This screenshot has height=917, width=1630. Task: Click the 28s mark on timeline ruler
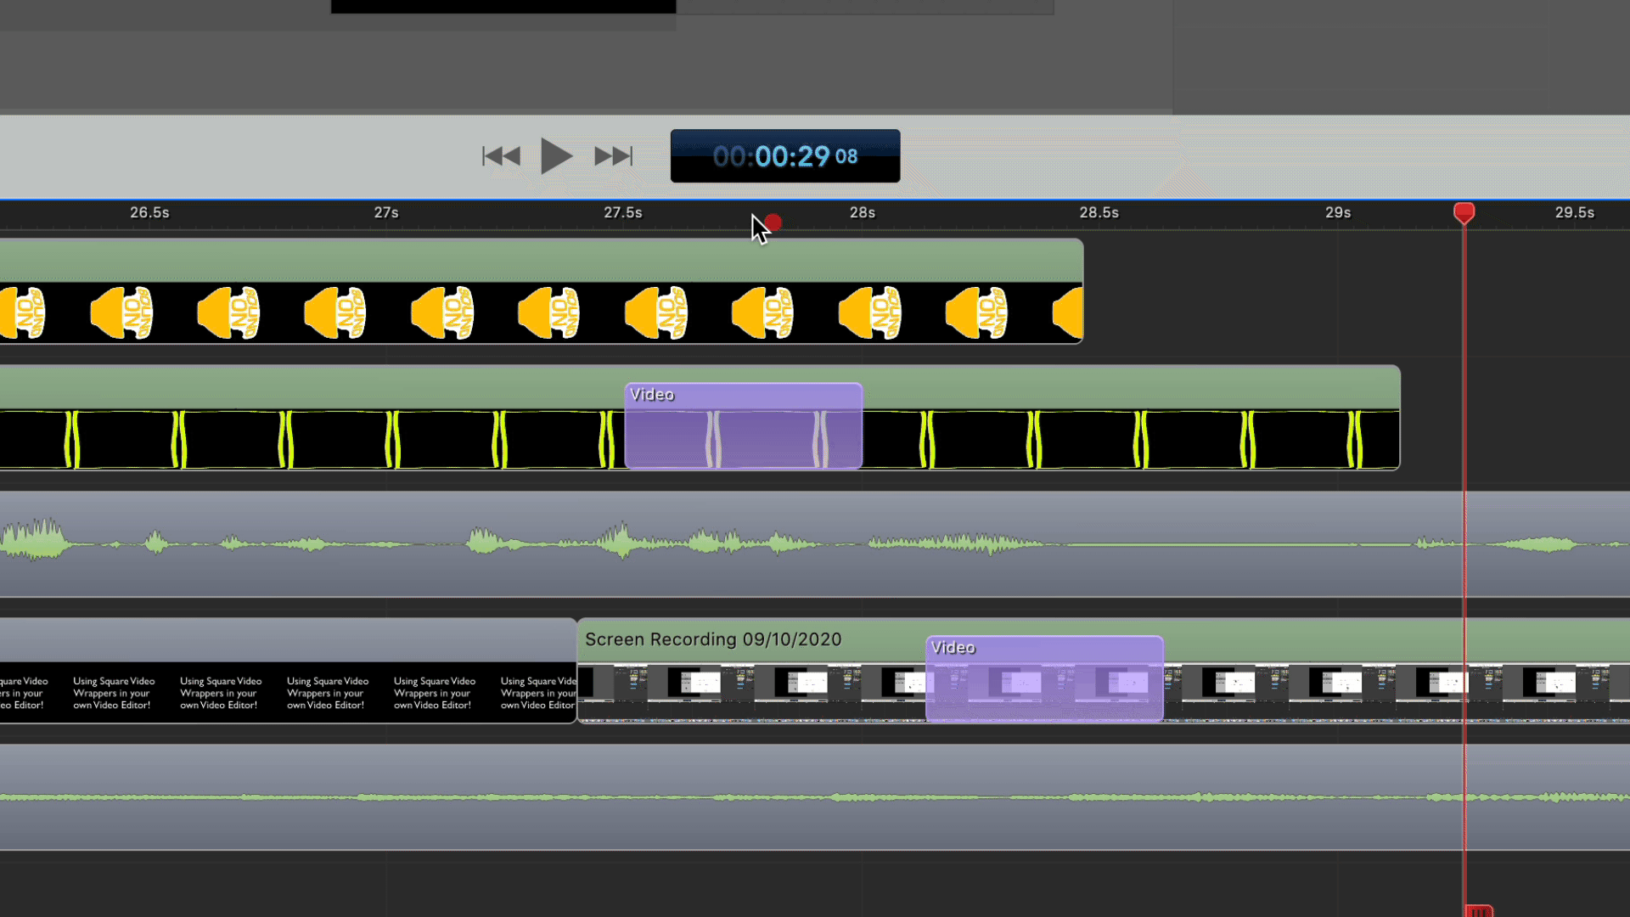pos(862,213)
